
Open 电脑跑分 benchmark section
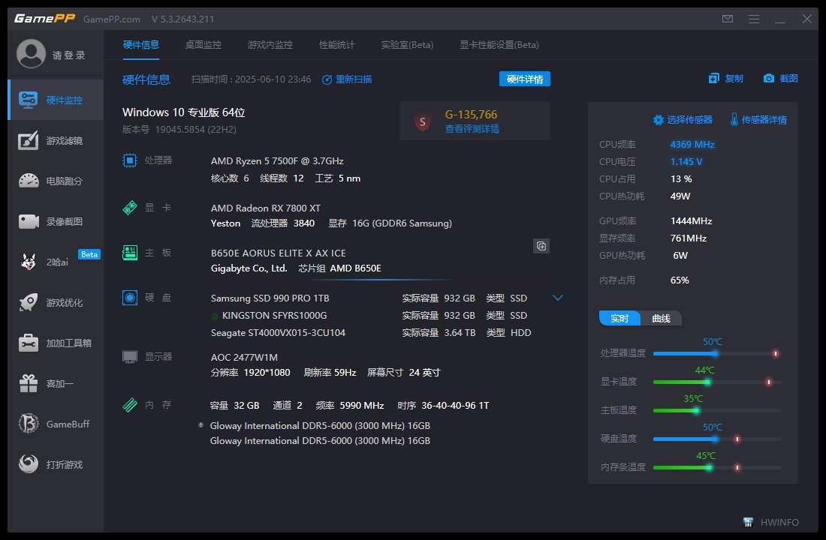pos(56,181)
